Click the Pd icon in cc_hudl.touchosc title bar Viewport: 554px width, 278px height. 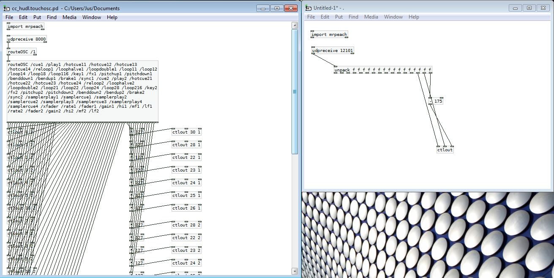7,8
